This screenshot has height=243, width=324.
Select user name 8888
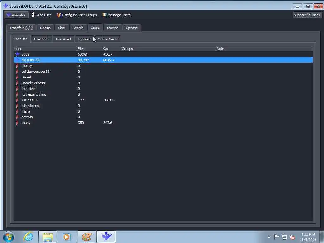pos(25,54)
